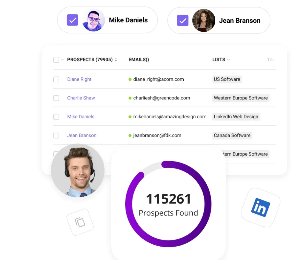Open the select-all dropdown chevron
This screenshot has height=260, width=306.
coord(62,60)
